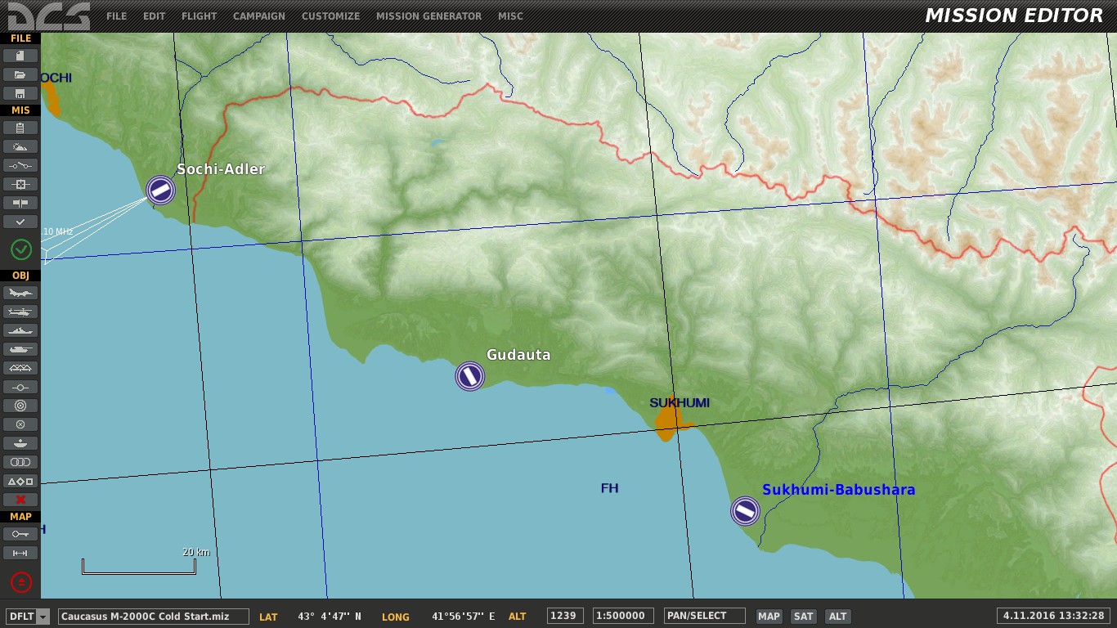The image size is (1117, 628).
Task: Open the CAMPAIGN menu
Action: (x=259, y=16)
